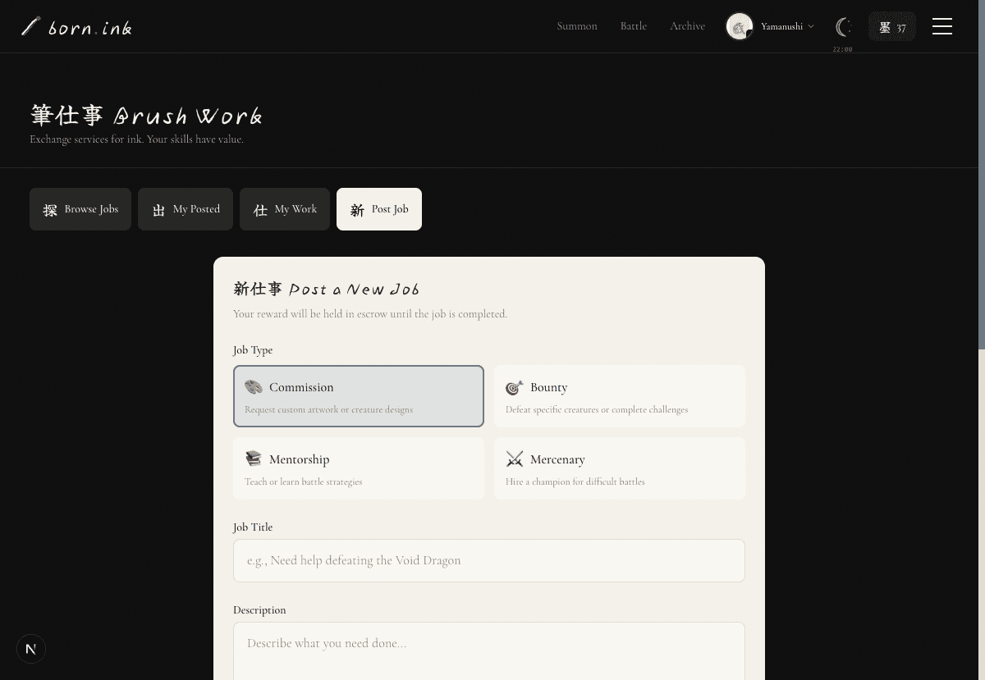Image resolution: width=985 pixels, height=680 pixels.
Task: Switch to the My Posted tab
Action: pyautogui.click(x=186, y=209)
